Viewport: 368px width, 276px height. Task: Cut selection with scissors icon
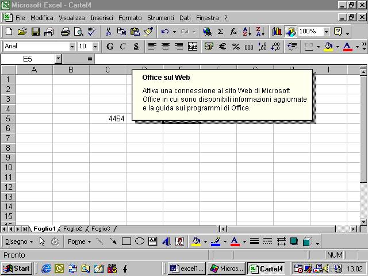(108, 32)
